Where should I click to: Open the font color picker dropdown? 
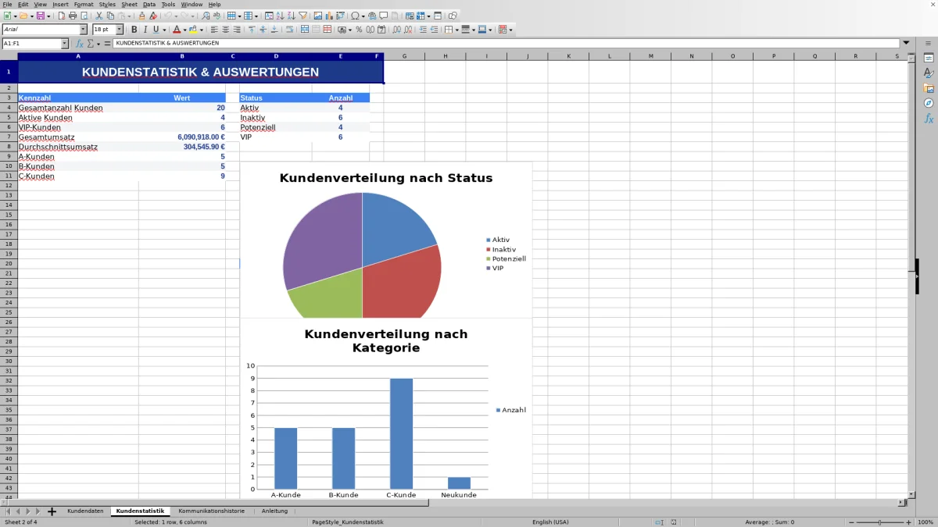(x=184, y=29)
